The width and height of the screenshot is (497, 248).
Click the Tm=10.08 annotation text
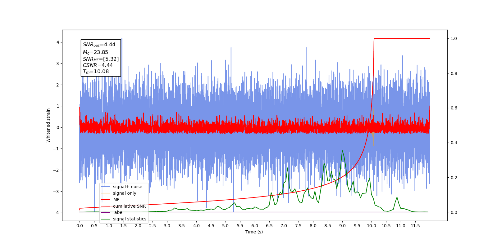point(96,72)
